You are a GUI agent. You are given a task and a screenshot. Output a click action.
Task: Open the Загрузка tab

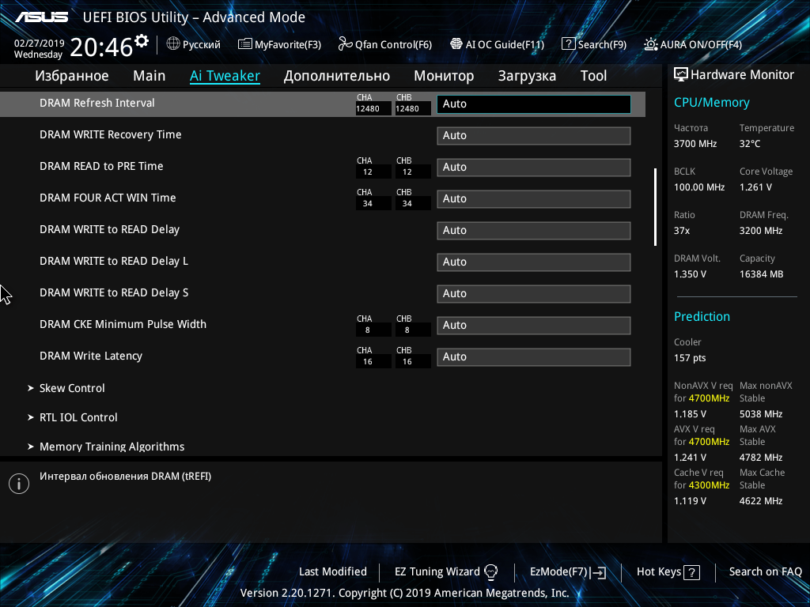pos(527,76)
